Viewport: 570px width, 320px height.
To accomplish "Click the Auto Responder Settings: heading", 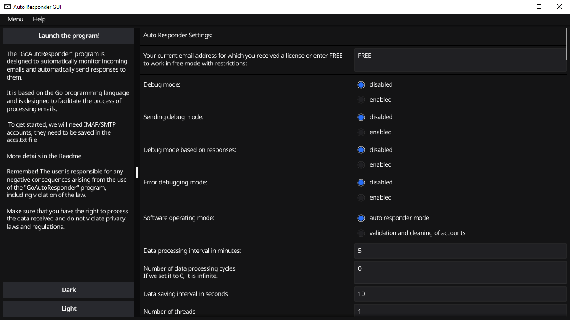I will 178,35.
